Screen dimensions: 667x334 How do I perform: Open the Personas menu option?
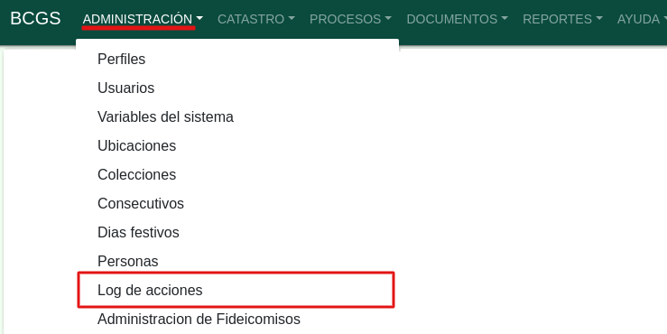pyautogui.click(x=237, y=261)
